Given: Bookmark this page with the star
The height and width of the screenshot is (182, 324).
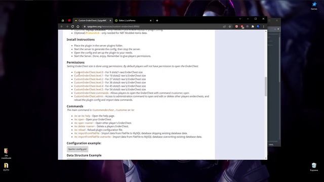Looking at the screenshot, I should pos(230,26).
